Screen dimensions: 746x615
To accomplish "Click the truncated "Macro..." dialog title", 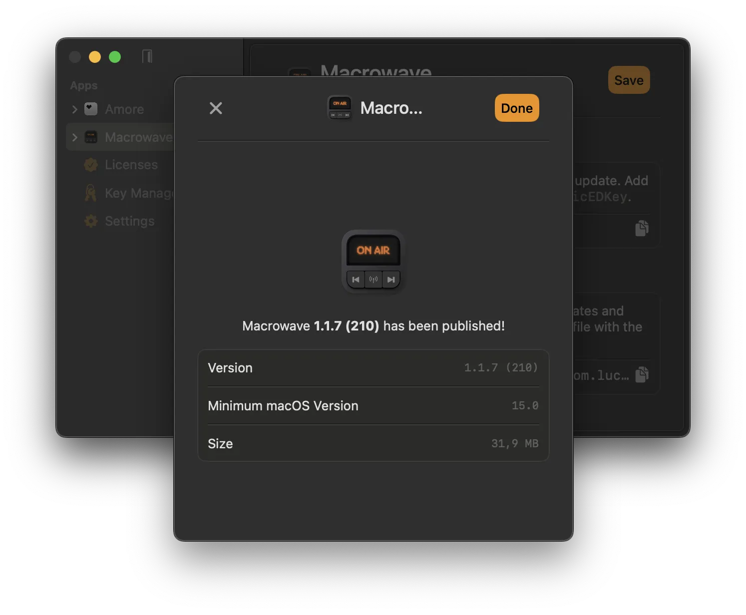I will (x=391, y=108).
